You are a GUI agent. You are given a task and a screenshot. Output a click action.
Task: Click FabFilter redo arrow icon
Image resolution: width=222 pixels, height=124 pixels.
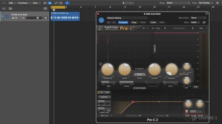click(x=147, y=28)
